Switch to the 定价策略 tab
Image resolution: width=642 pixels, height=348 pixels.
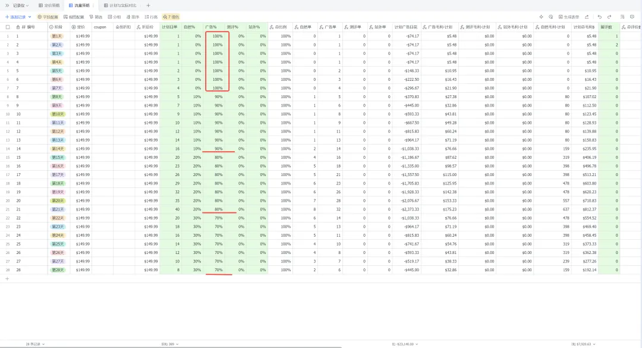(49, 5)
